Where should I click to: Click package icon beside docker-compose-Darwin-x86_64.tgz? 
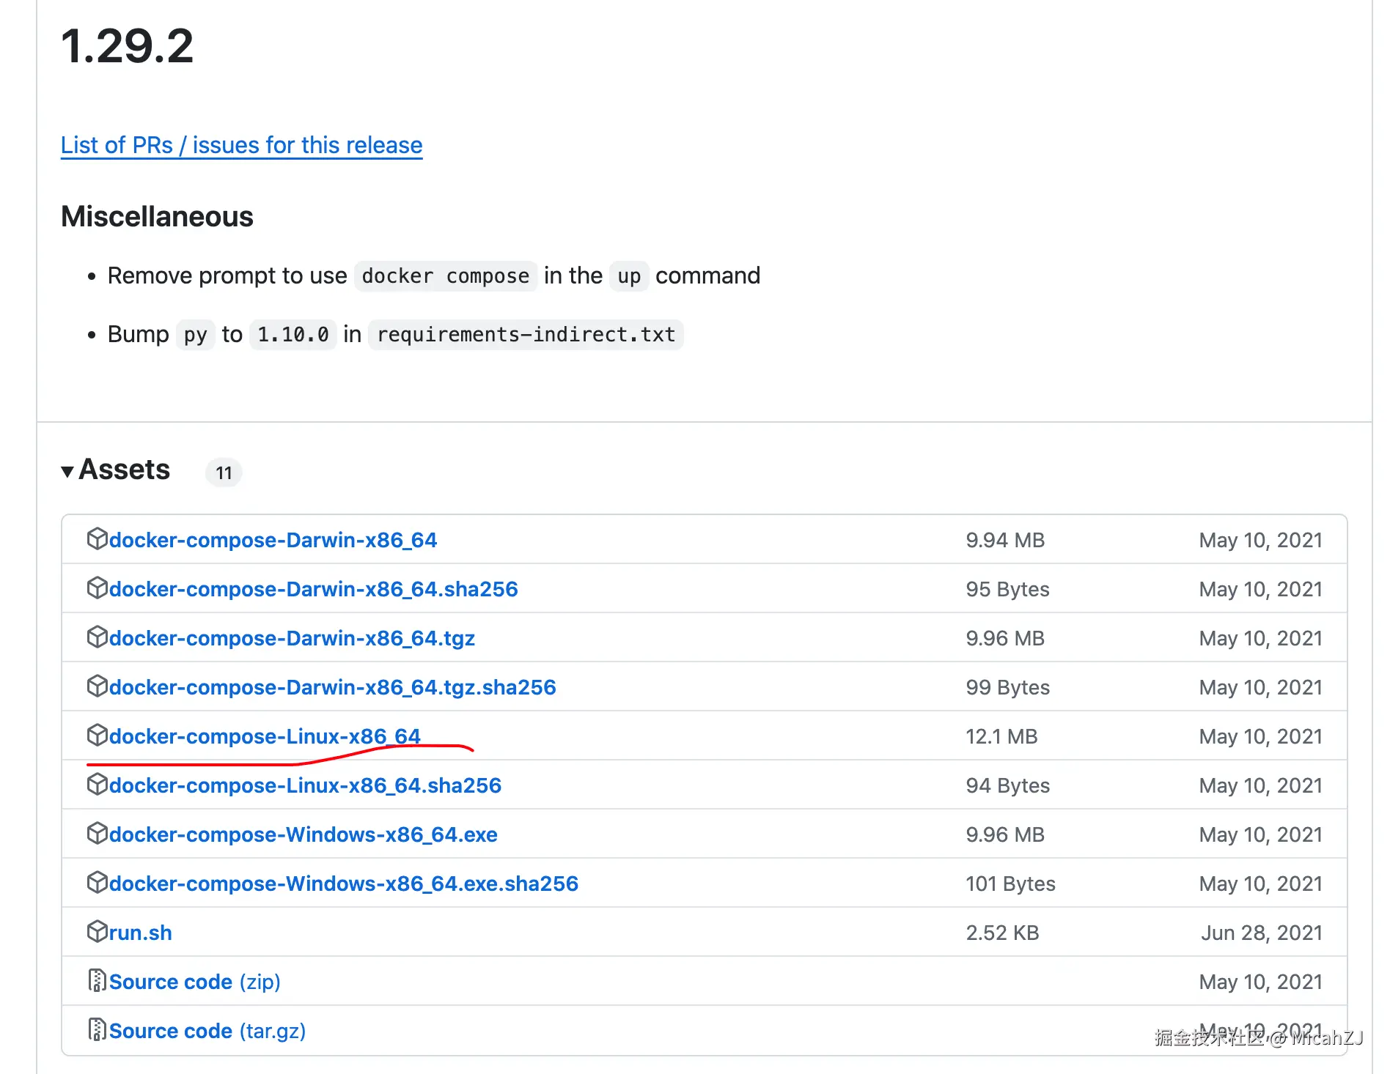pyautogui.click(x=97, y=637)
